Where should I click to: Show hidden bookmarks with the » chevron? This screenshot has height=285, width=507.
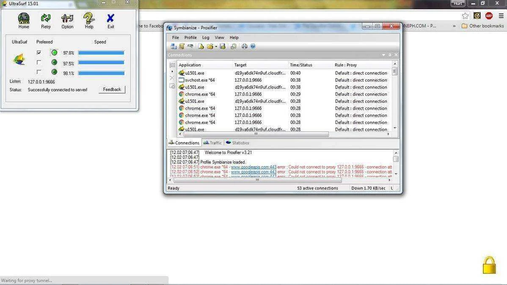(454, 26)
